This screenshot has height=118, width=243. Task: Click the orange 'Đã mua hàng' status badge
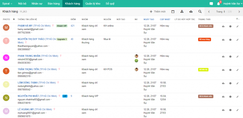pyautogui.click(x=204, y=39)
